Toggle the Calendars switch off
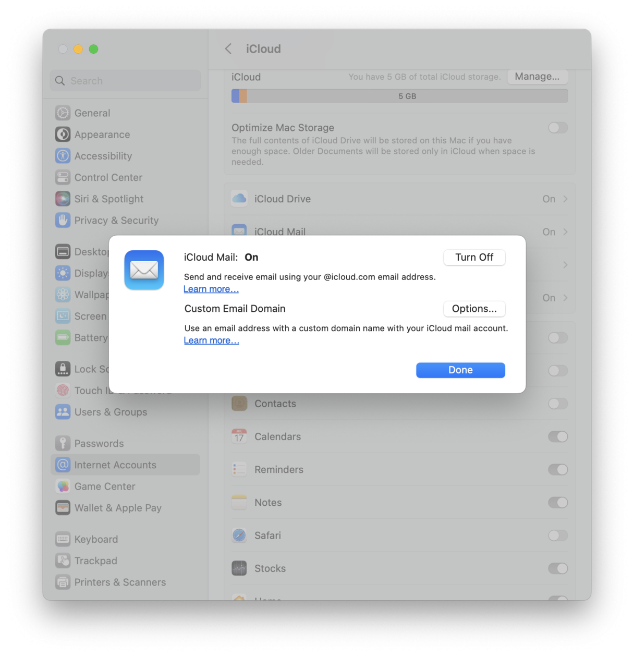This screenshot has height=657, width=634. (x=558, y=436)
